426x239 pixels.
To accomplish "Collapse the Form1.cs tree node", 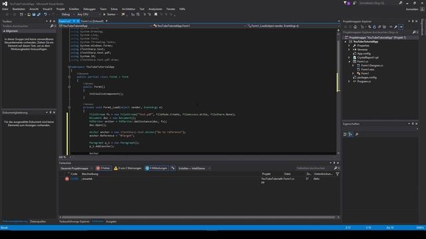I will (349, 62).
